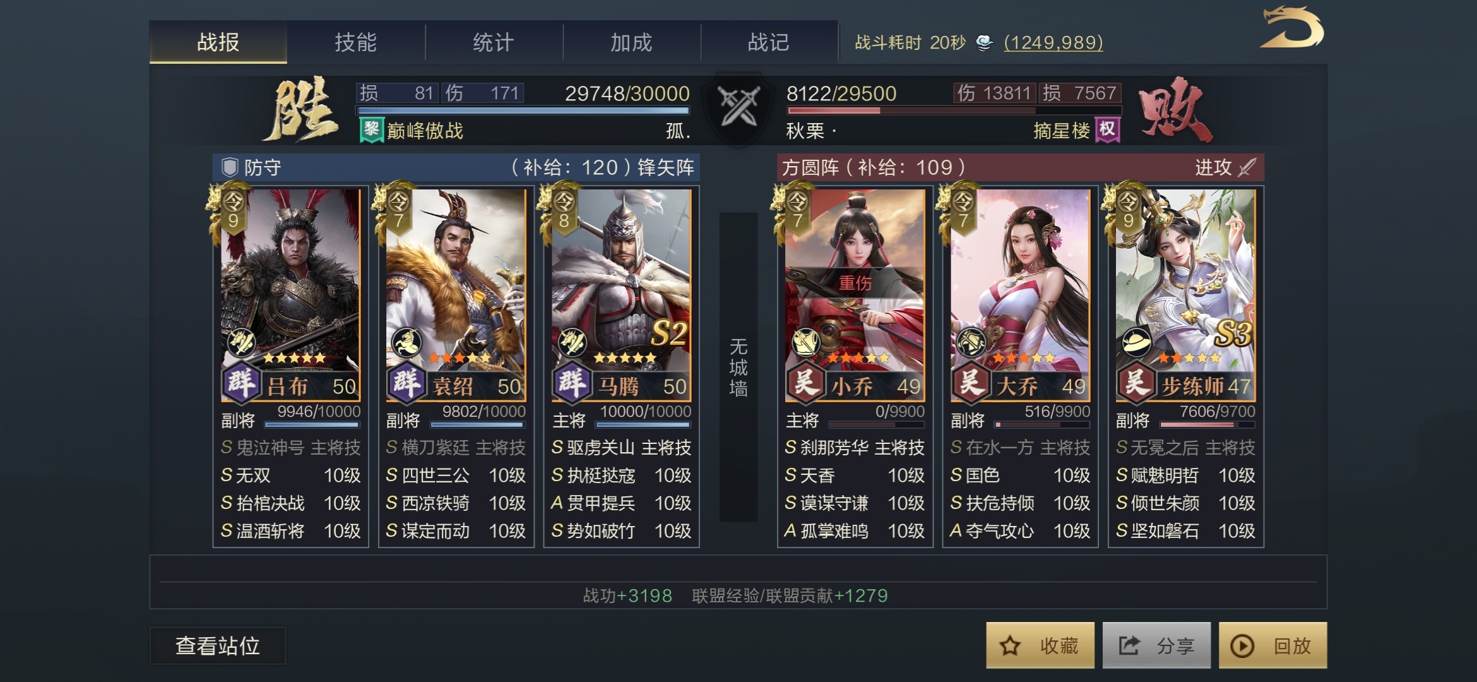Image resolution: width=1477 pixels, height=682 pixels.
Task: Click the 吴 faction badge on 步练师
Action: (1136, 383)
